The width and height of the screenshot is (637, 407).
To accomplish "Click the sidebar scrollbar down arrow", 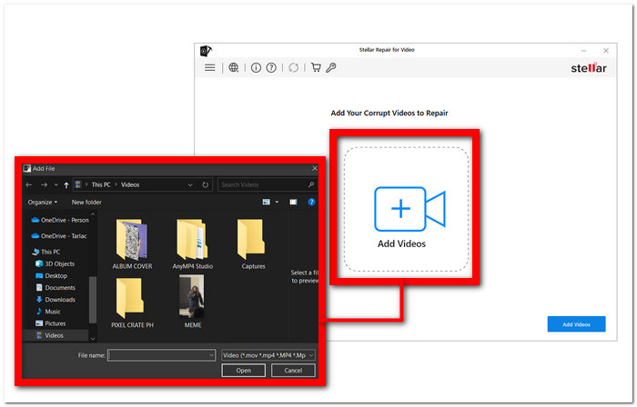I will click(x=93, y=339).
